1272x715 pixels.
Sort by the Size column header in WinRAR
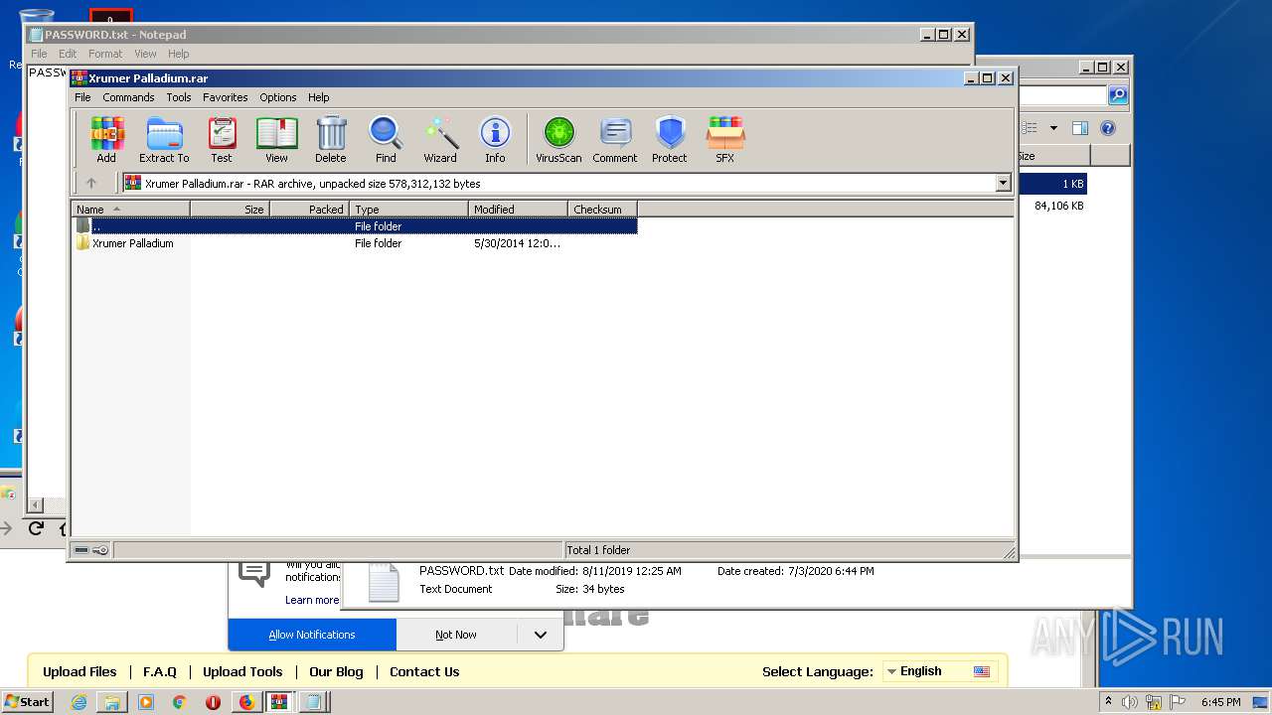230,209
